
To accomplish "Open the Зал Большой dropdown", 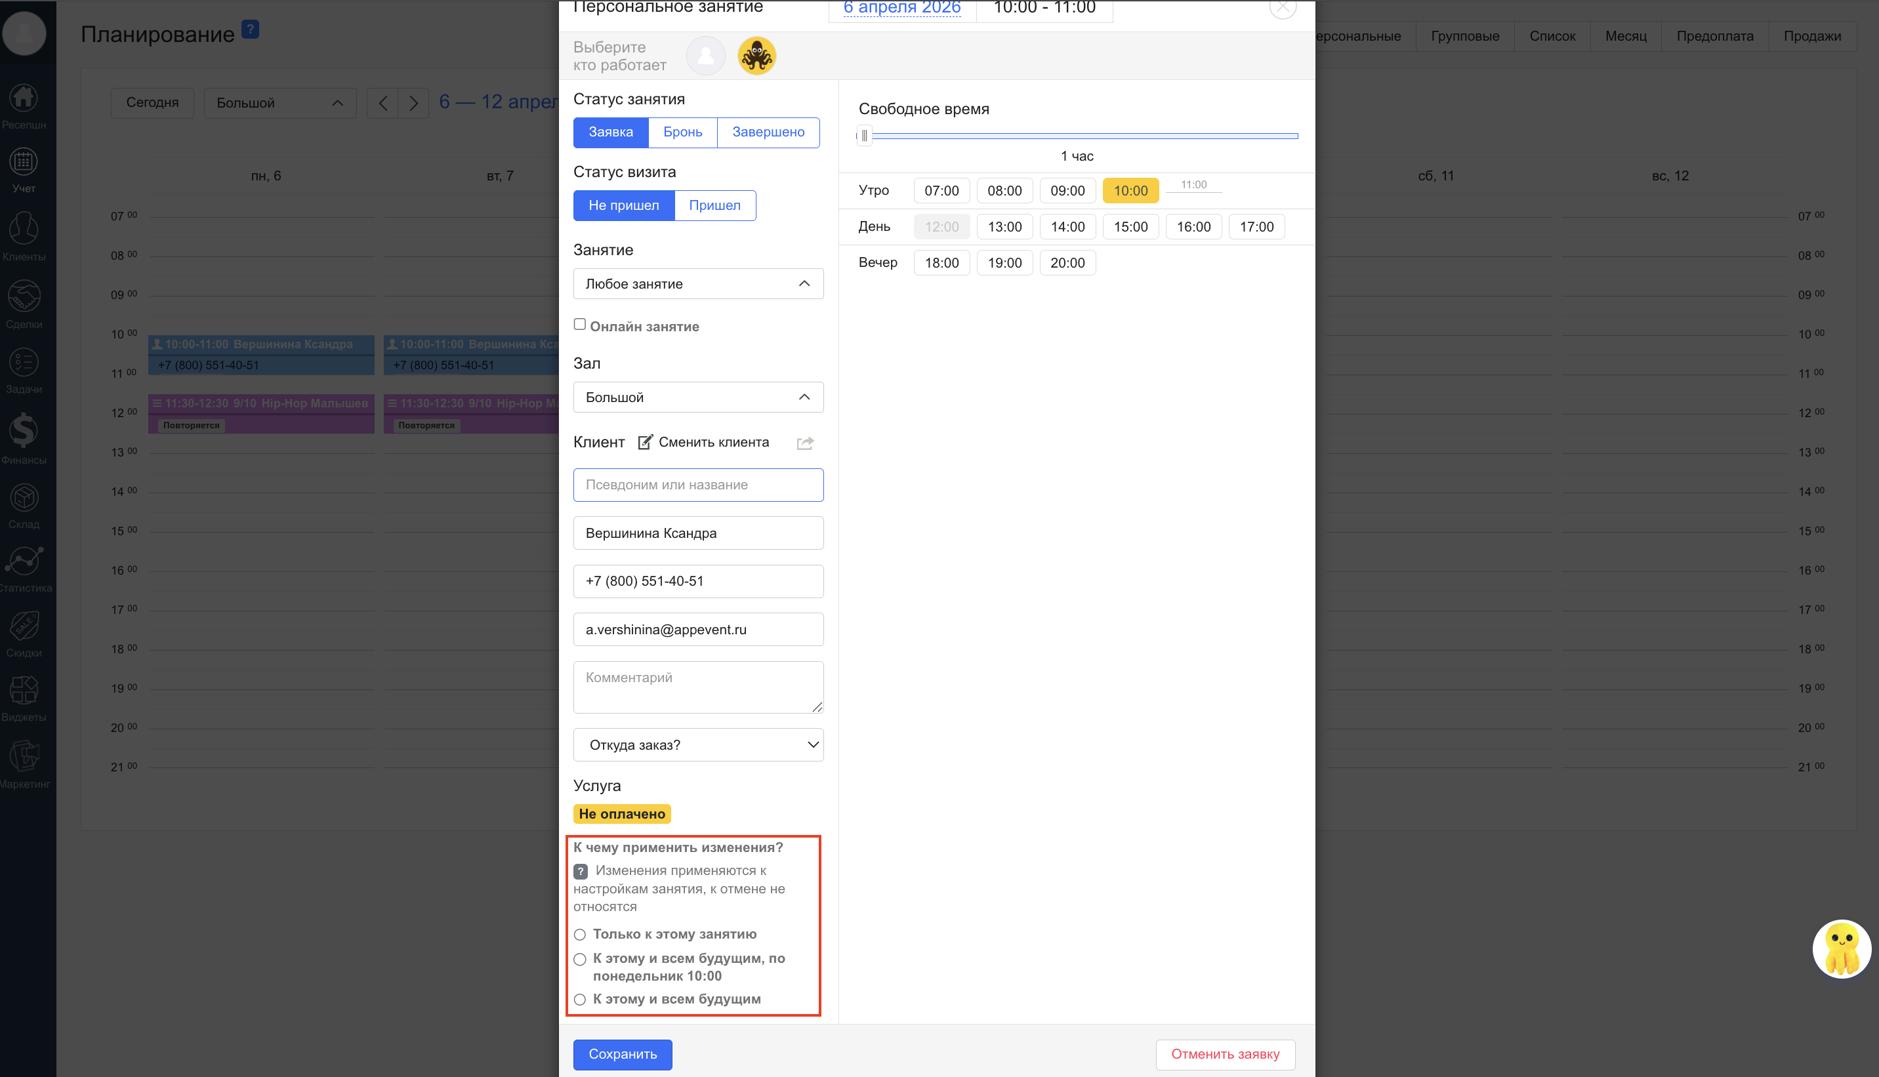I will click(x=697, y=397).
